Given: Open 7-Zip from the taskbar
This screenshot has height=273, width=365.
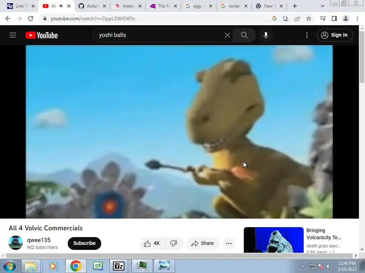Looking at the screenshot, I should [x=119, y=266].
